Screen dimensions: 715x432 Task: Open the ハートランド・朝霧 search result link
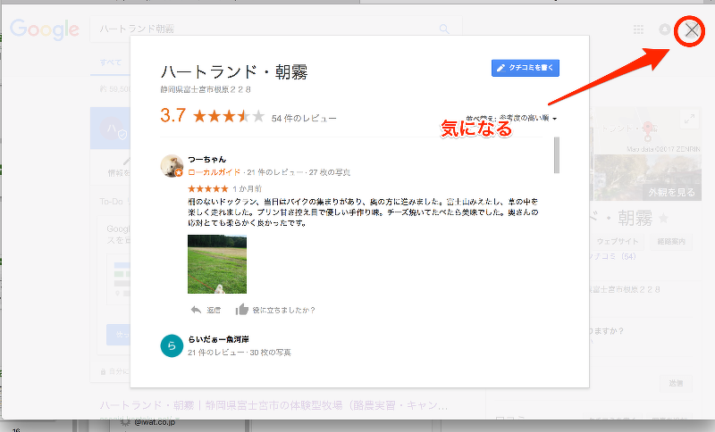(x=273, y=405)
